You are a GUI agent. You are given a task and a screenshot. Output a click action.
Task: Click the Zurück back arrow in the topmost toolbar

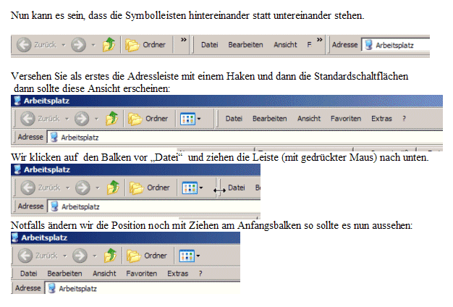coord(24,45)
